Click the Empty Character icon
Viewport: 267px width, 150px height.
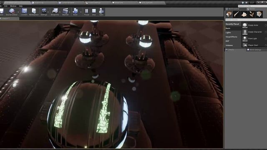click(245, 32)
